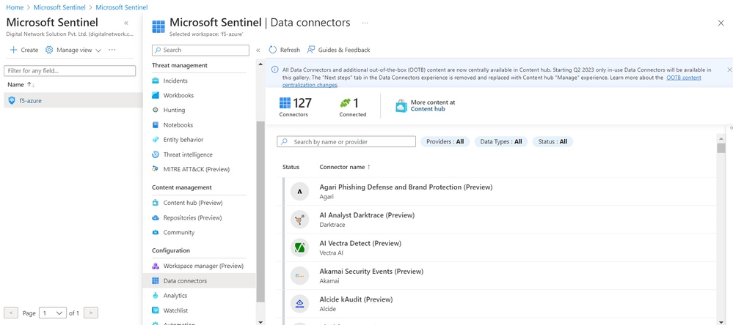Click the Content hub marketplace icon

401,106
